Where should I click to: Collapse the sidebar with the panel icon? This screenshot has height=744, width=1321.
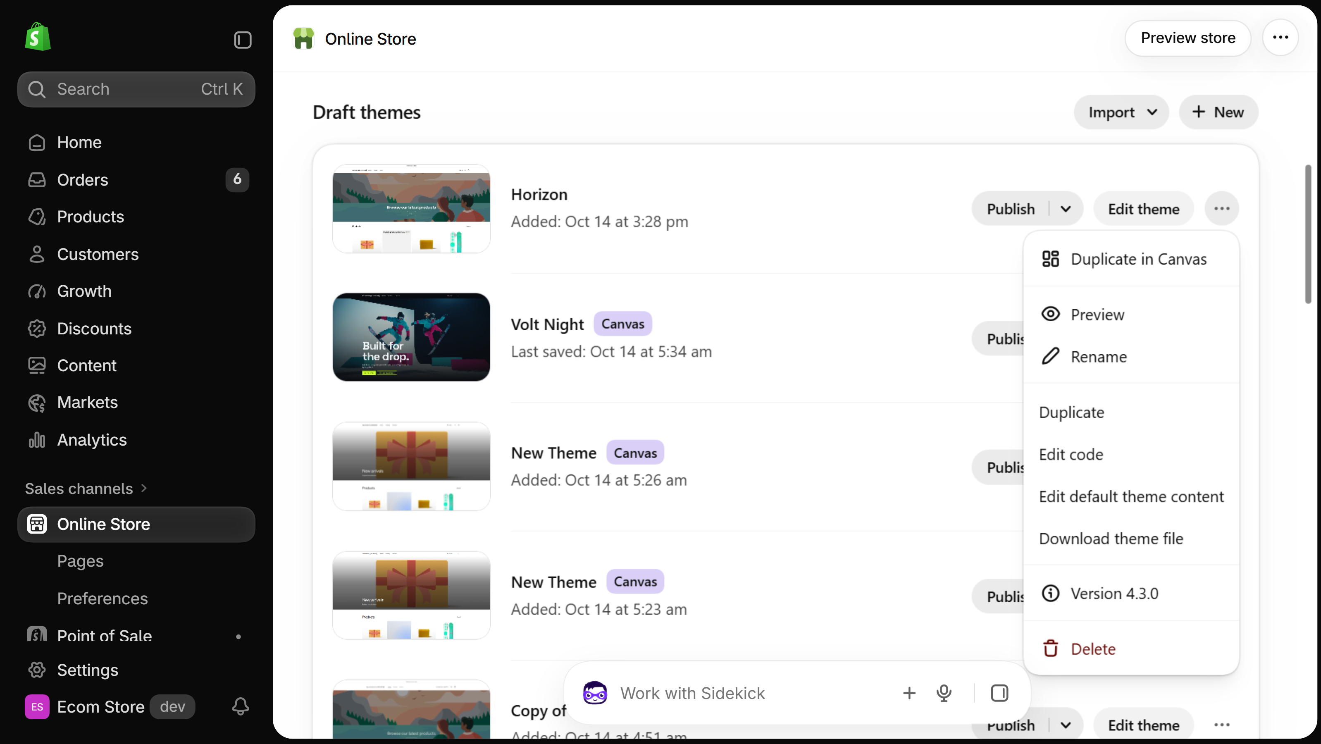[243, 40]
